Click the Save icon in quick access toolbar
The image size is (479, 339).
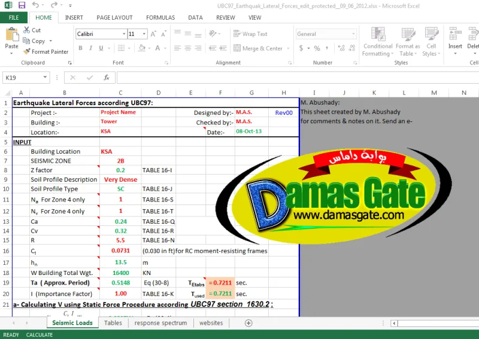pos(22,5)
